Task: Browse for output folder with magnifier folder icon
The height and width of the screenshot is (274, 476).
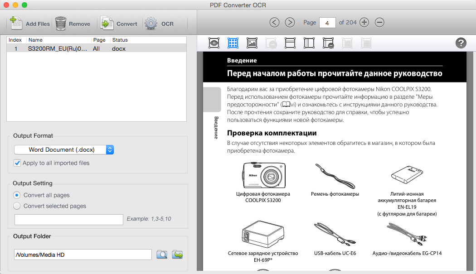Action: pos(162,255)
